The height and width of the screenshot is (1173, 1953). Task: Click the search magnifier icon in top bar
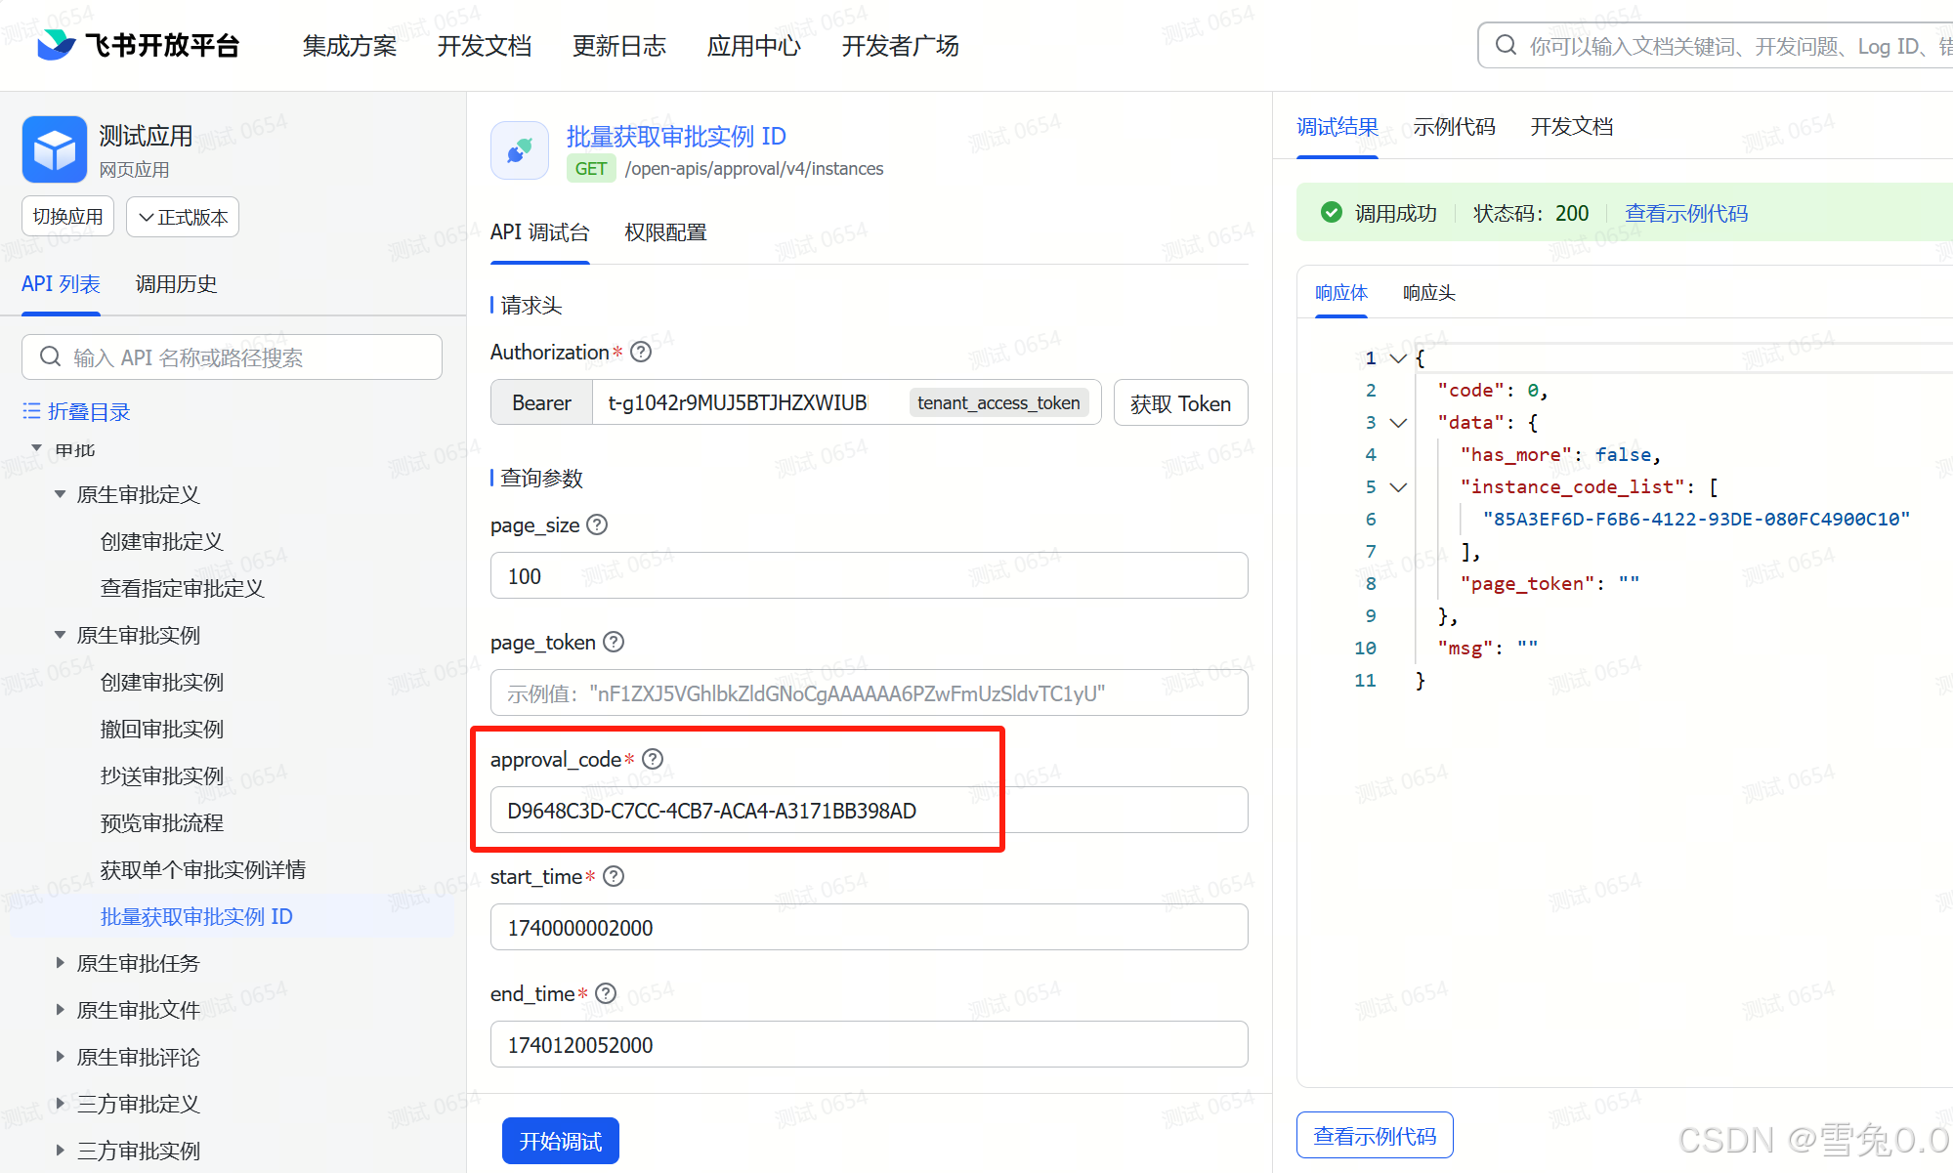coord(1506,45)
